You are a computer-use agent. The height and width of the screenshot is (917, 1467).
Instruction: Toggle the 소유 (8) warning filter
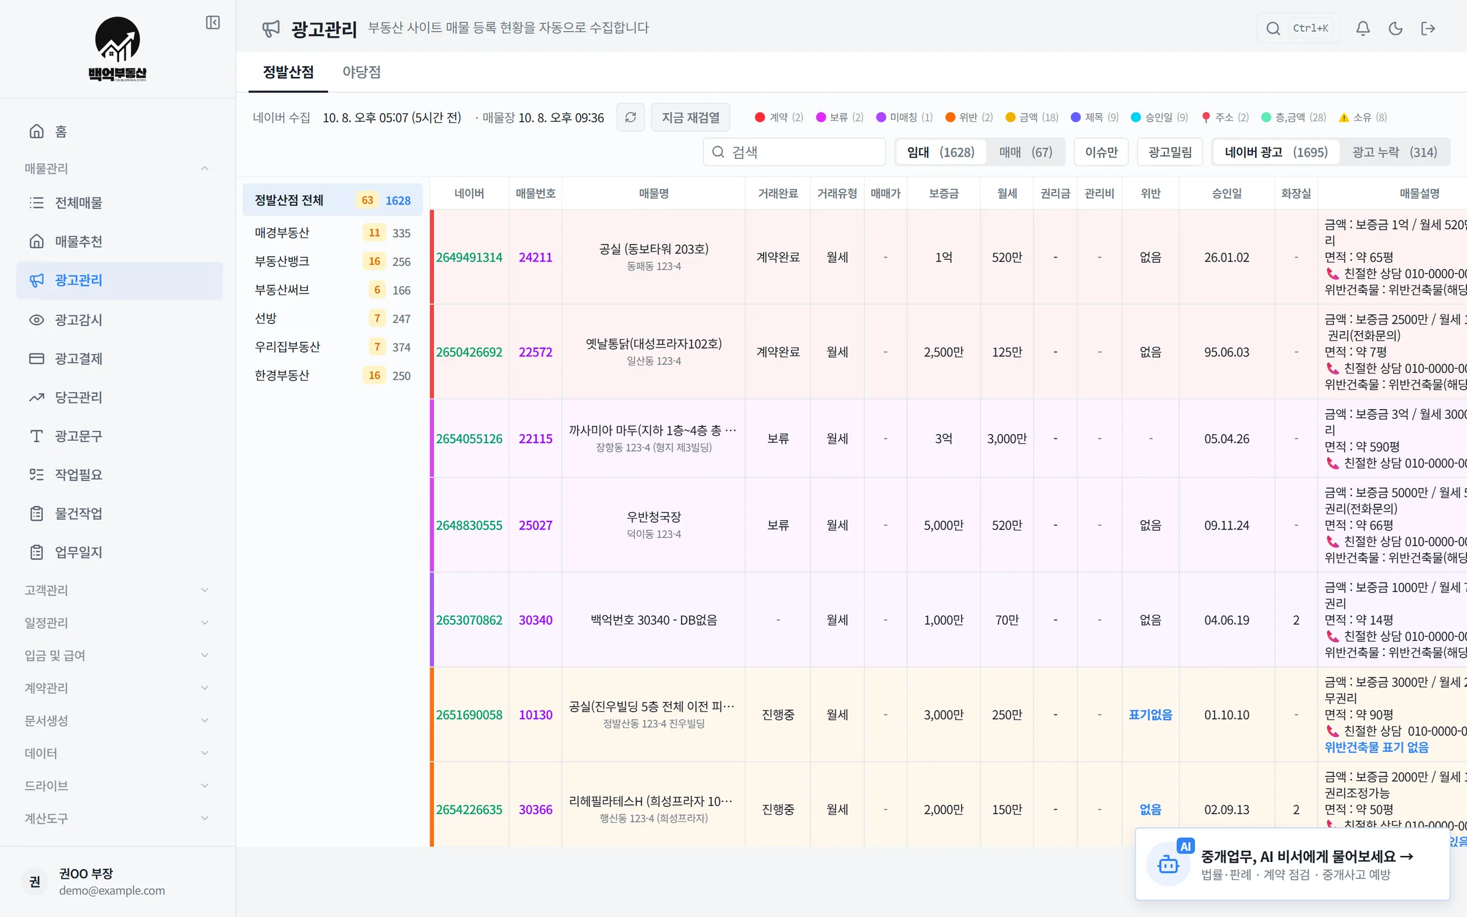(x=1362, y=117)
